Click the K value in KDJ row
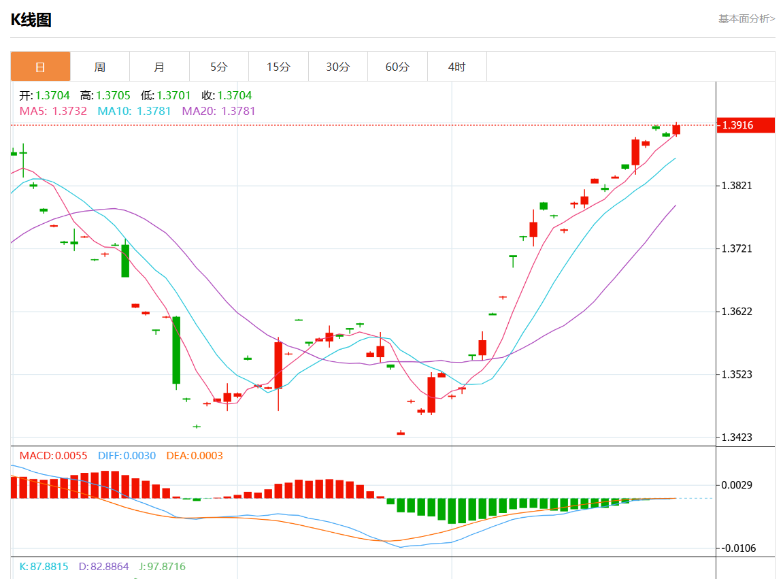Screen dimensions: 783x579 point(42,566)
